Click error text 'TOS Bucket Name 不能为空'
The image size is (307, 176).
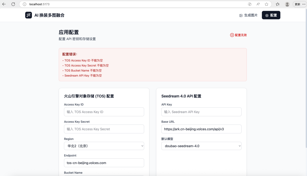coord(83,71)
